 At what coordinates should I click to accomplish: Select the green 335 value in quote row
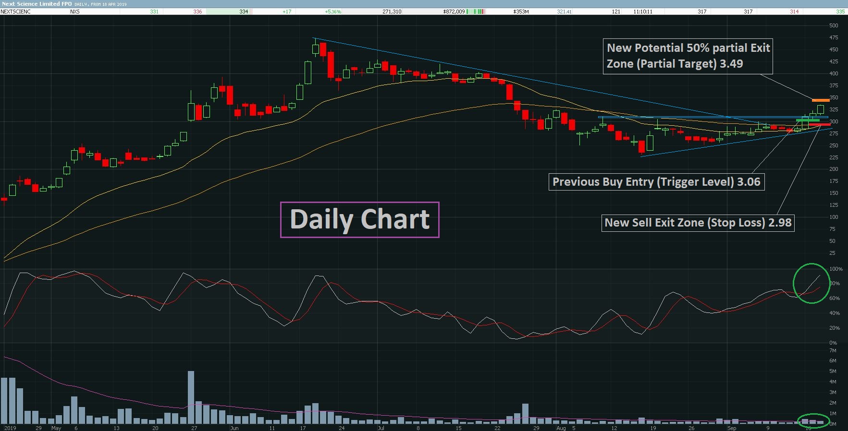coord(840,12)
